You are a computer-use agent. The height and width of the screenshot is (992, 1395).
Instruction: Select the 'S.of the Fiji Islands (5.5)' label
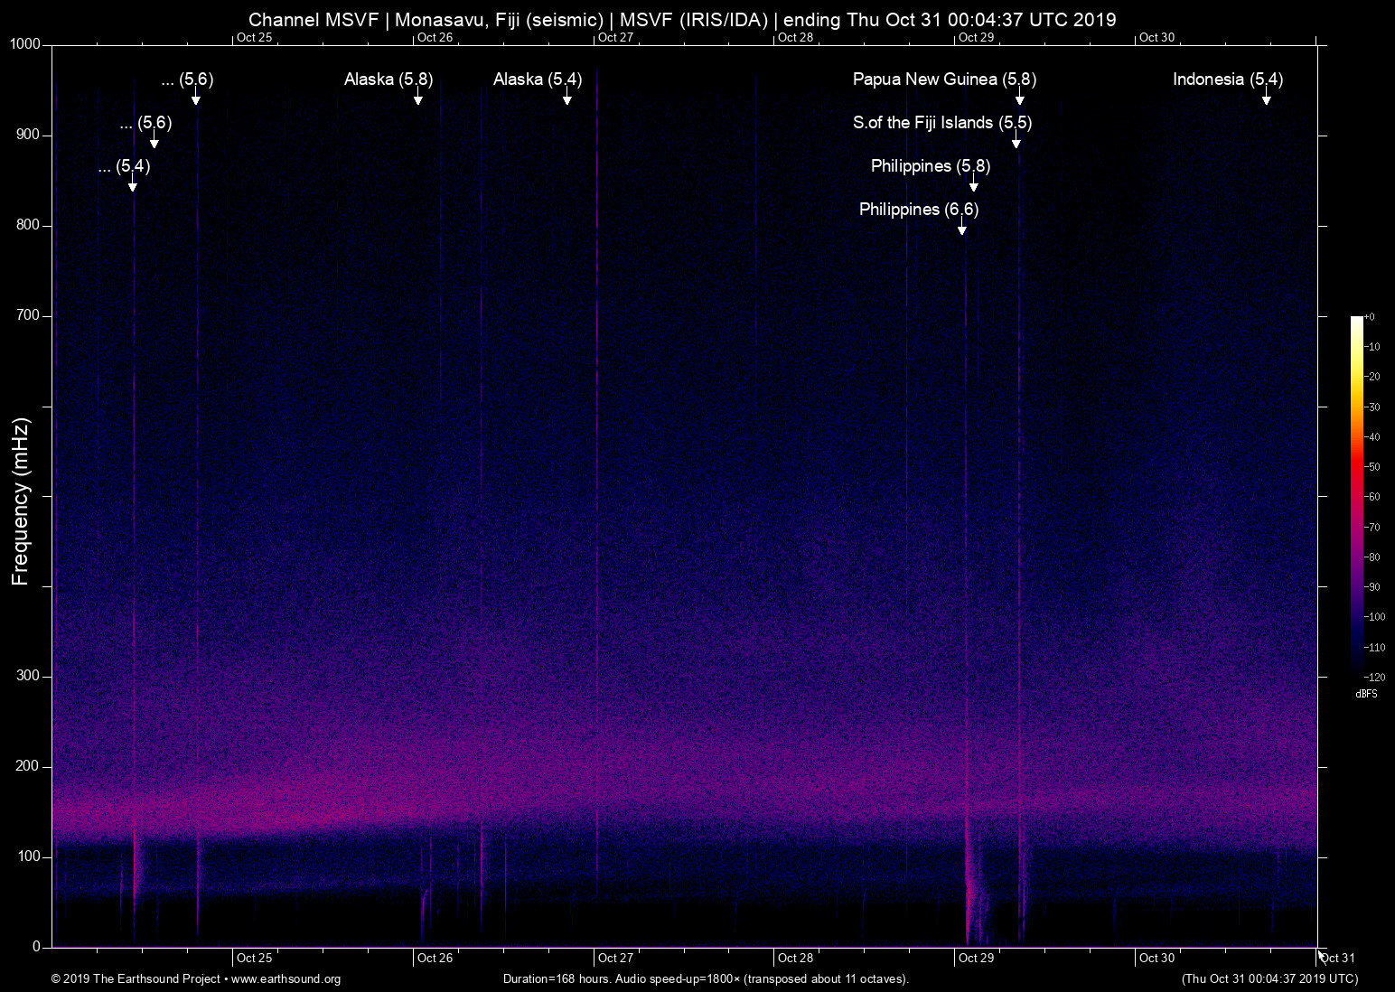942,123
